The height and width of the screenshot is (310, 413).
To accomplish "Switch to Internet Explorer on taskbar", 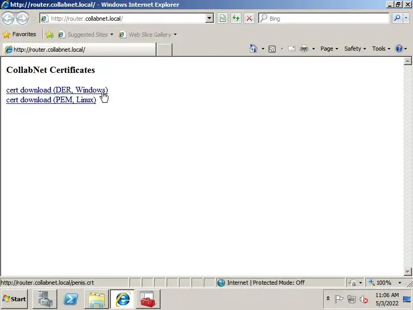I will 122,299.
